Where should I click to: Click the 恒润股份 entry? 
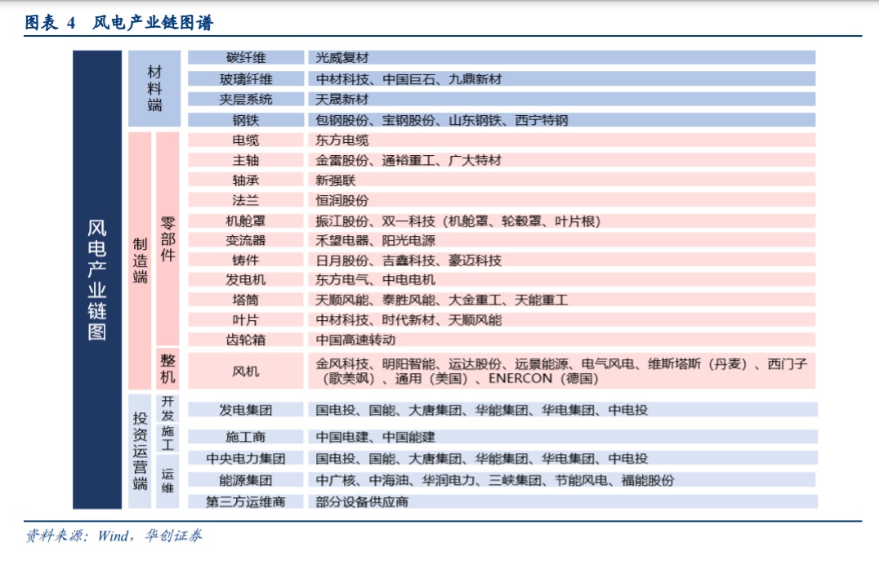pos(562,200)
